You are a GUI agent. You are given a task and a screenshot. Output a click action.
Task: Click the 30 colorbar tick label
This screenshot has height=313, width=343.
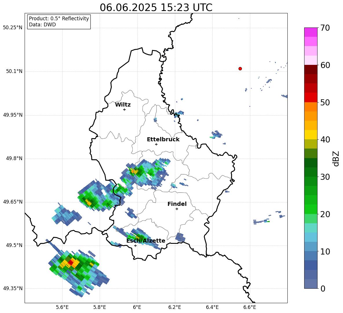tap(325, 177)
